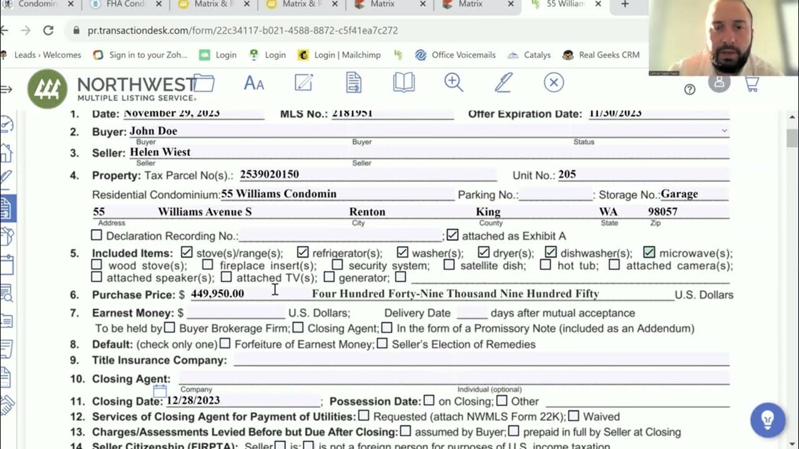Open the help question mark icon

click(x=690, y=89)
